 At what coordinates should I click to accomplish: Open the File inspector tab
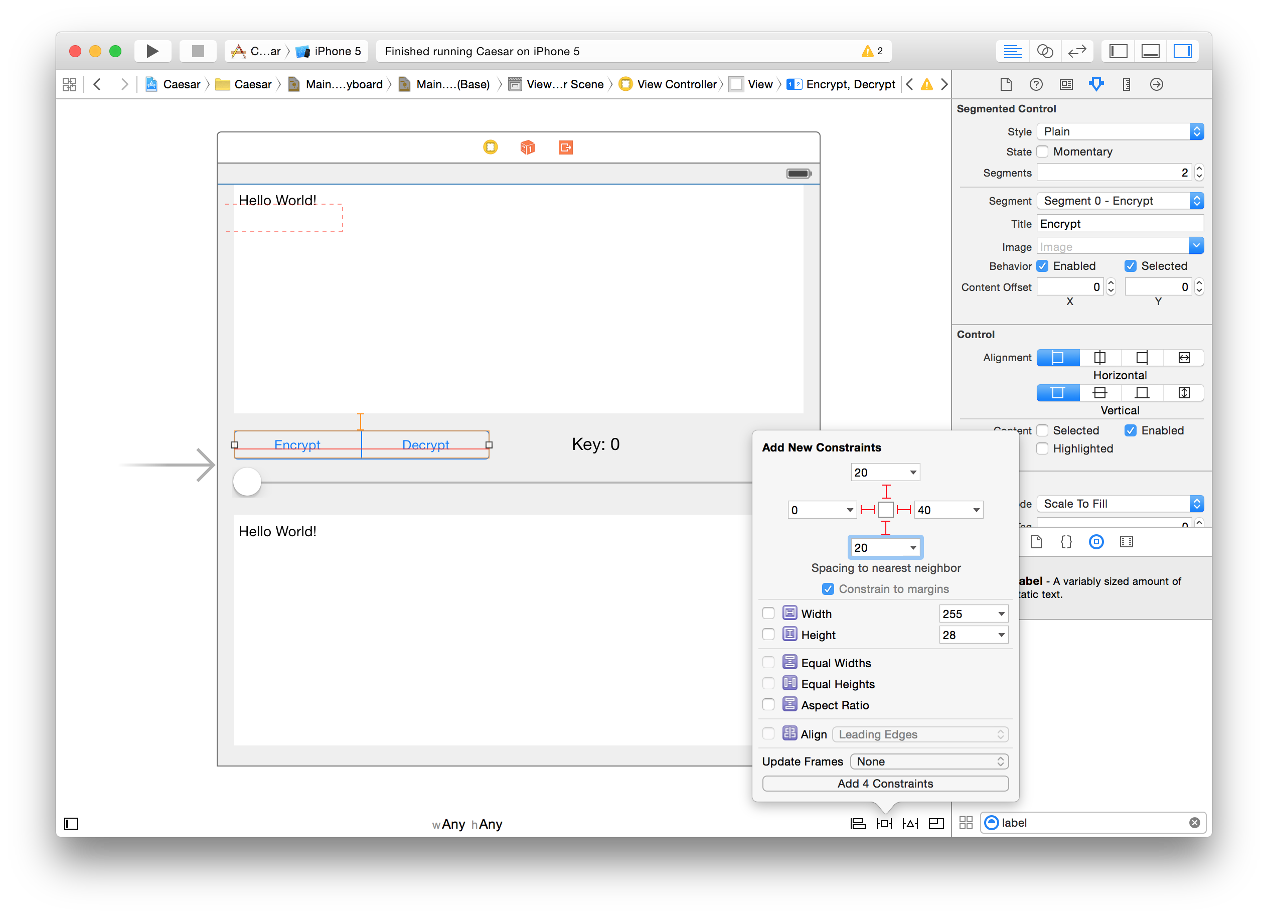(1006, 84)
